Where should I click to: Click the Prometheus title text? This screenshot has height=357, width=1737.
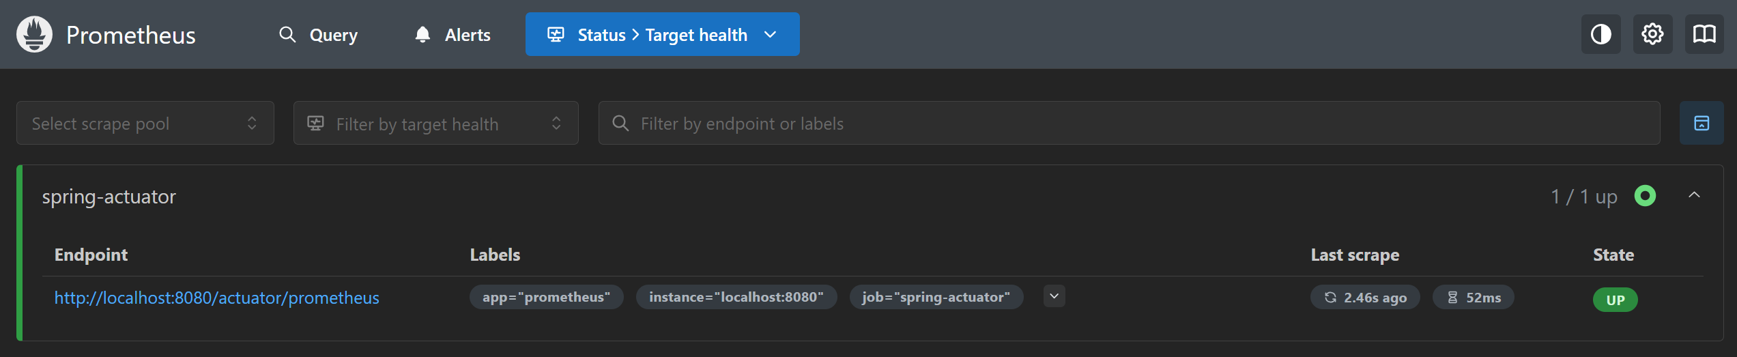tap(130, 35)
